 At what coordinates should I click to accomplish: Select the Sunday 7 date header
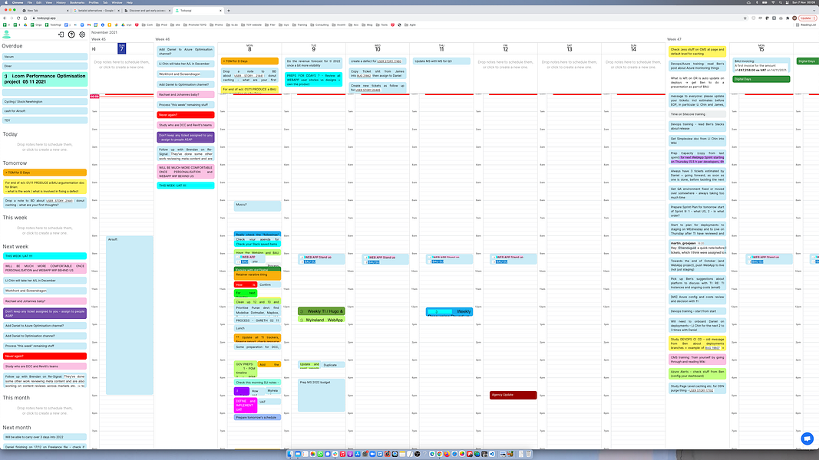click(122, 48)
